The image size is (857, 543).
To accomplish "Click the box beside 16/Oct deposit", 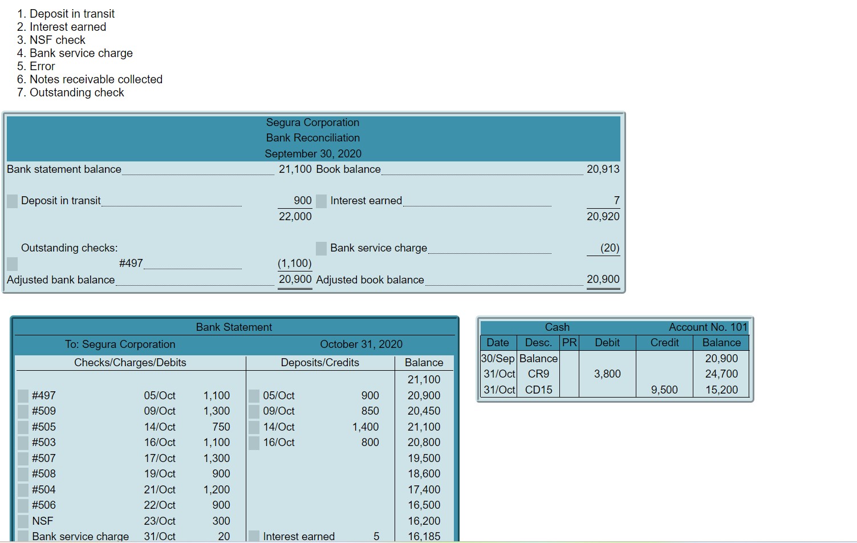I will [x=254, y=443].
